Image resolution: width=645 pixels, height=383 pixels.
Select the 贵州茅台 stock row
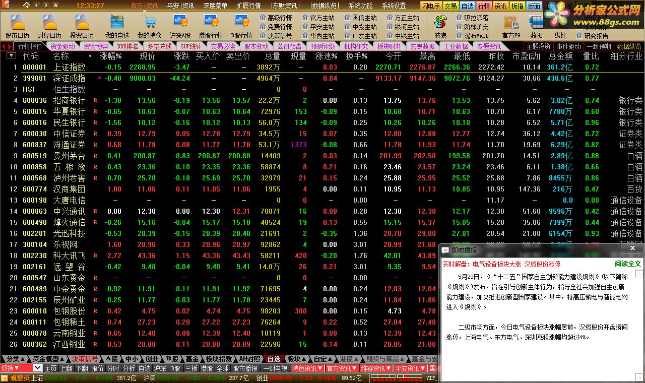(x=322, y=156)
